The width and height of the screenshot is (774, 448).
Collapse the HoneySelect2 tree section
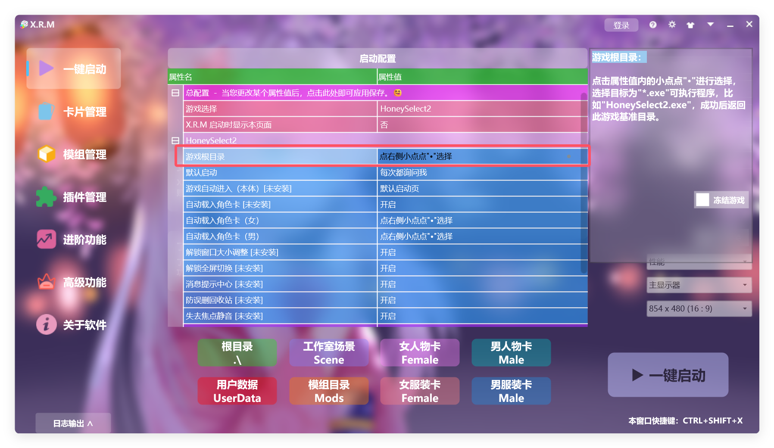tap(175, 140)
